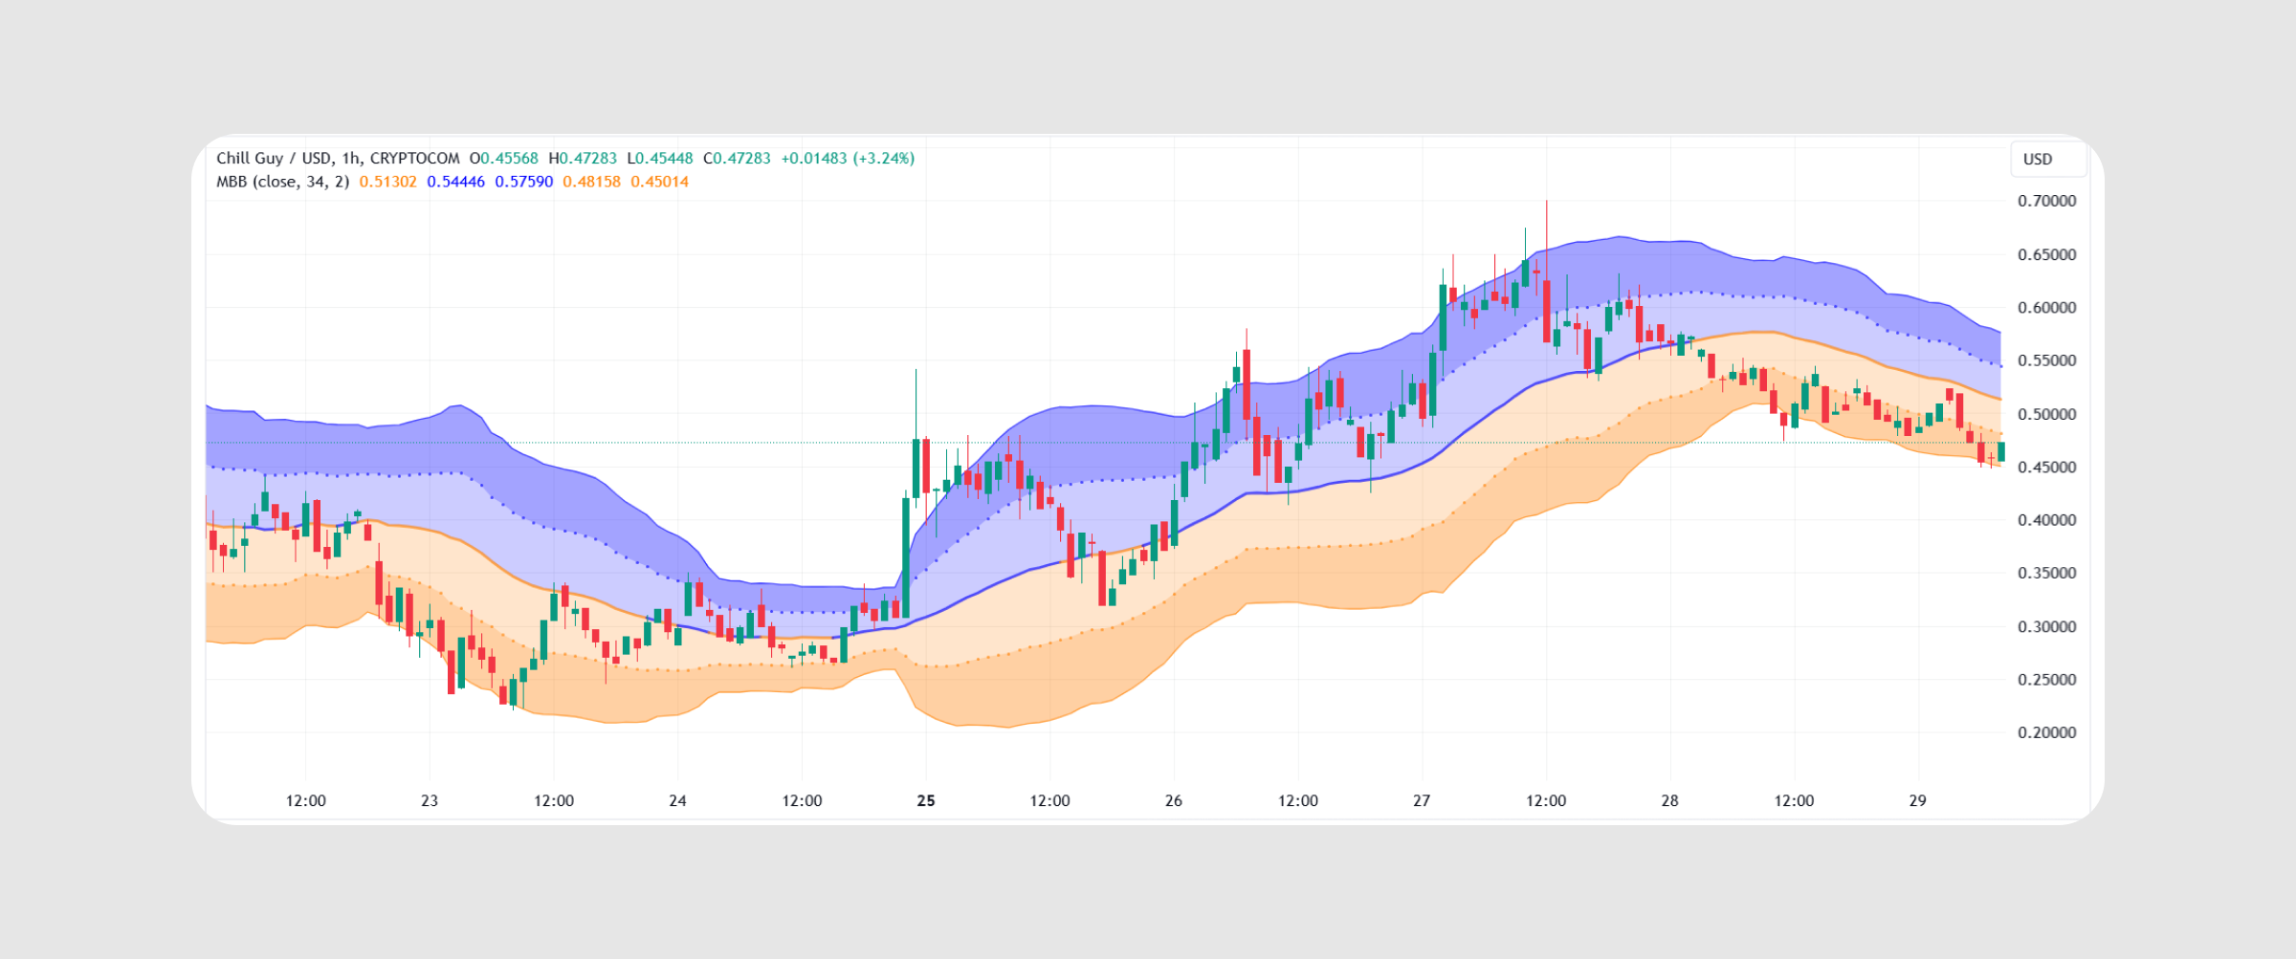Click the orange MBB value 0.48158
Screen dimensions: 2296x959
pos(591,182)
